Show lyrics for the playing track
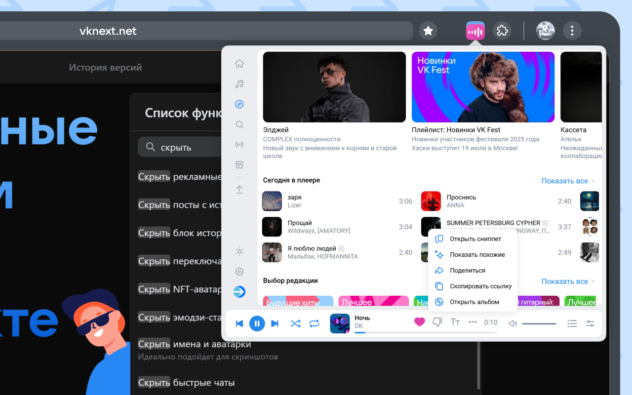632x395 pixels. [455, 322]
